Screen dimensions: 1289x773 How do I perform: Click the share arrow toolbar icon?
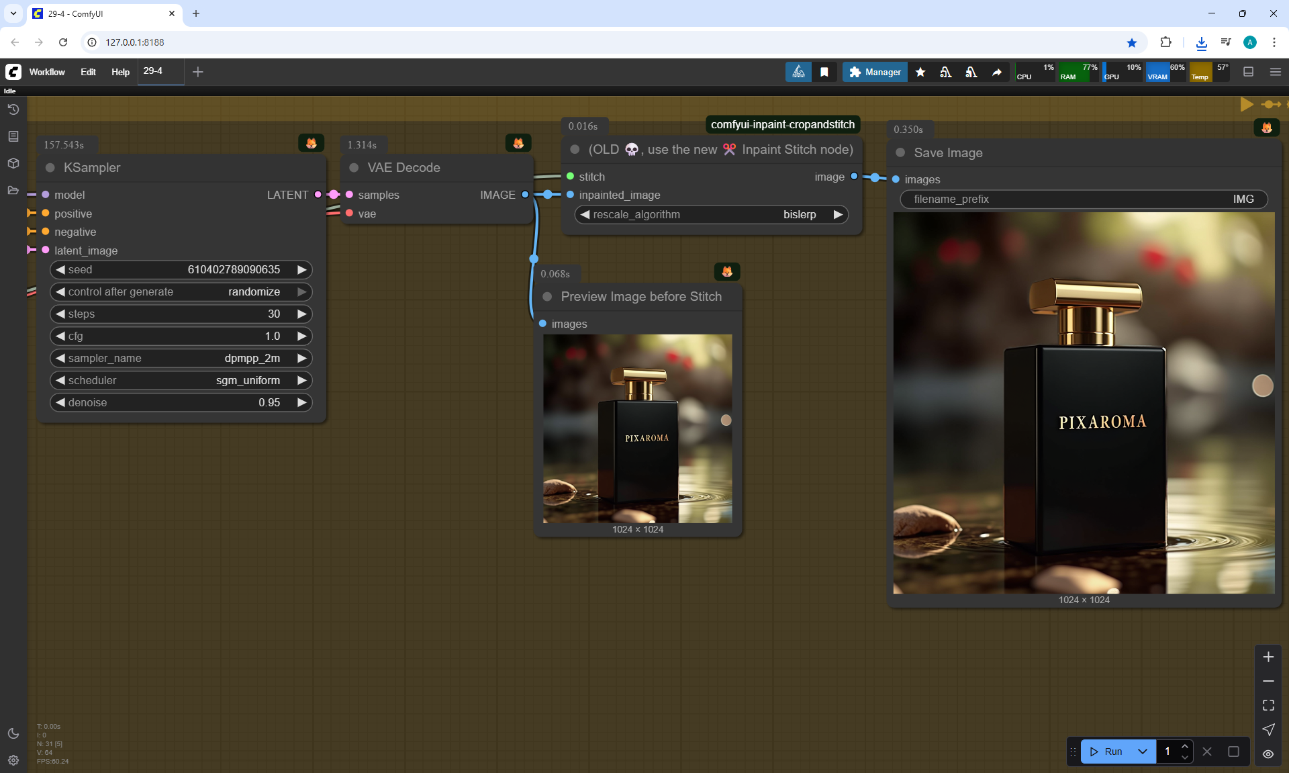click(x=997, y=72)
